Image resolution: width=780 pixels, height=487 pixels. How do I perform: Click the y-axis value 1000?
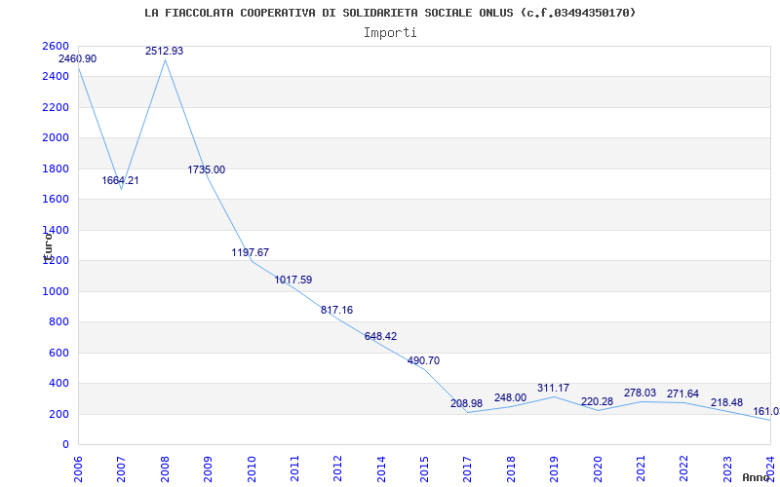tap(56, 291)
